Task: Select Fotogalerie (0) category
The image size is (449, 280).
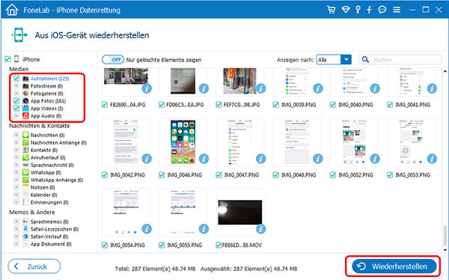Action: (x=47, y=94)
